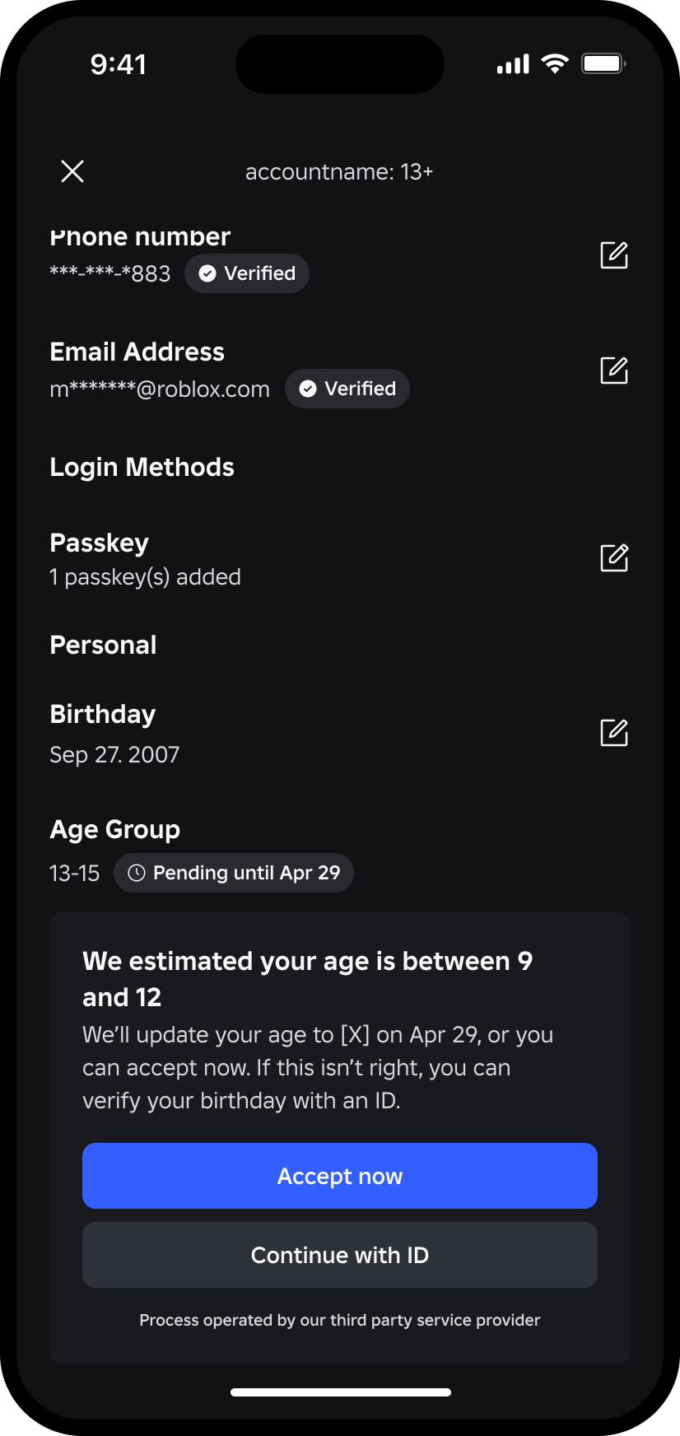
Task: Click the Continue with ID button
Action: [340, 1255]
